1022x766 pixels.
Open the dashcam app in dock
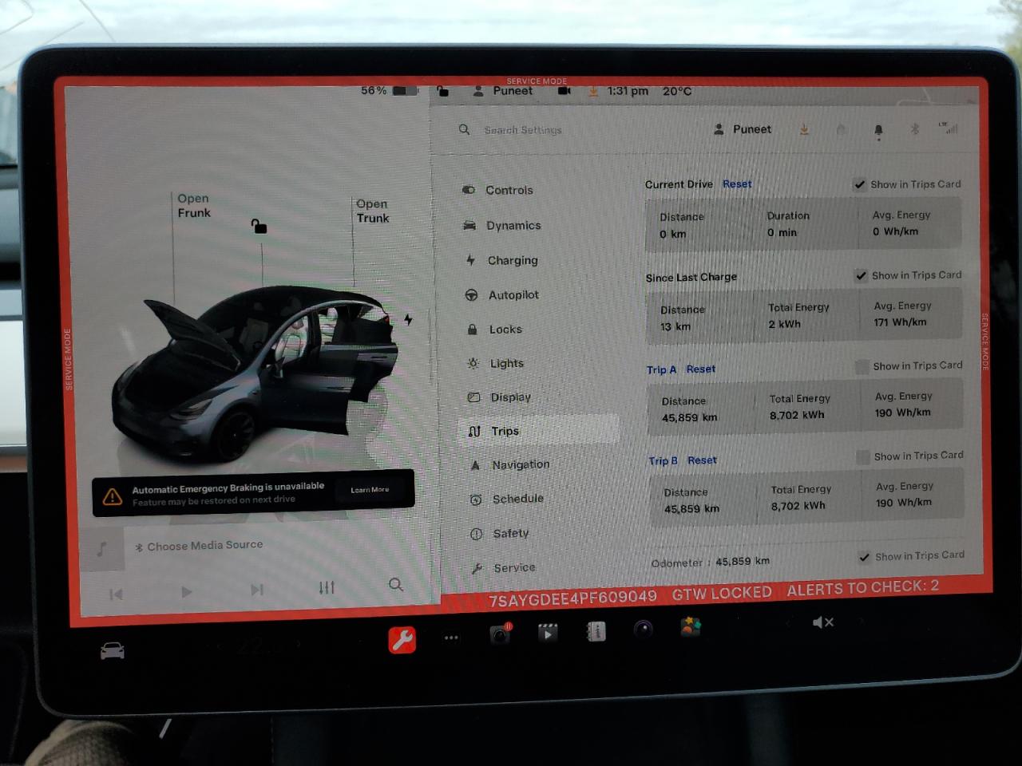501,634
